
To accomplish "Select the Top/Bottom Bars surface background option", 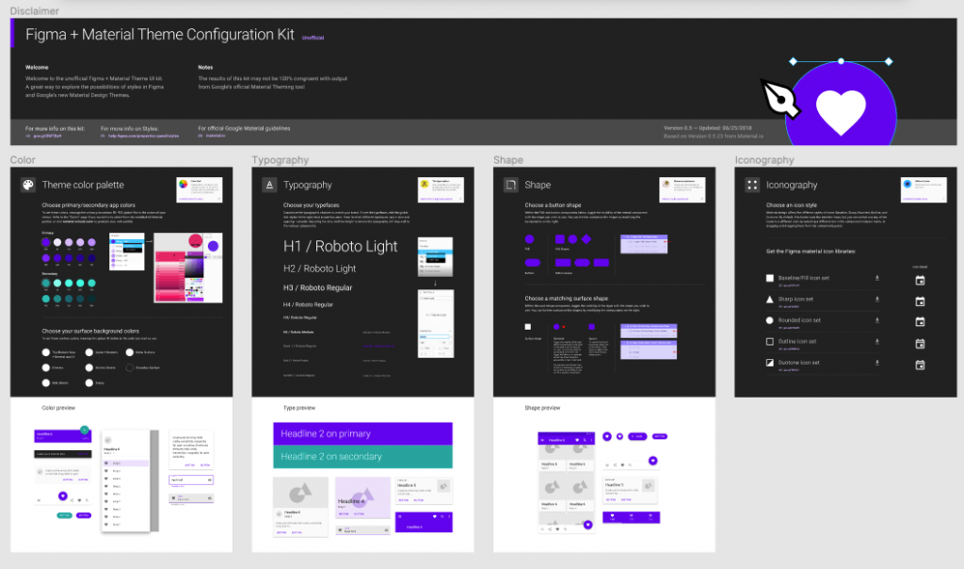I will 46,352.
